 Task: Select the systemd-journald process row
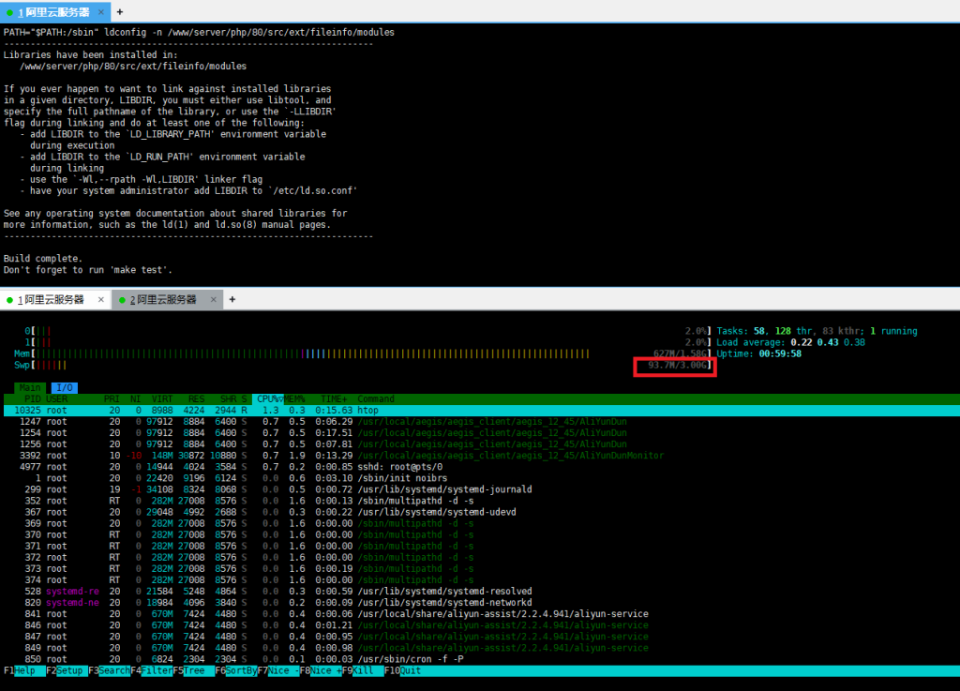[x=482, y=489]
